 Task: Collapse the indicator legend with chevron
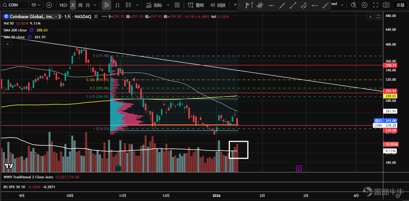point(7,44)
